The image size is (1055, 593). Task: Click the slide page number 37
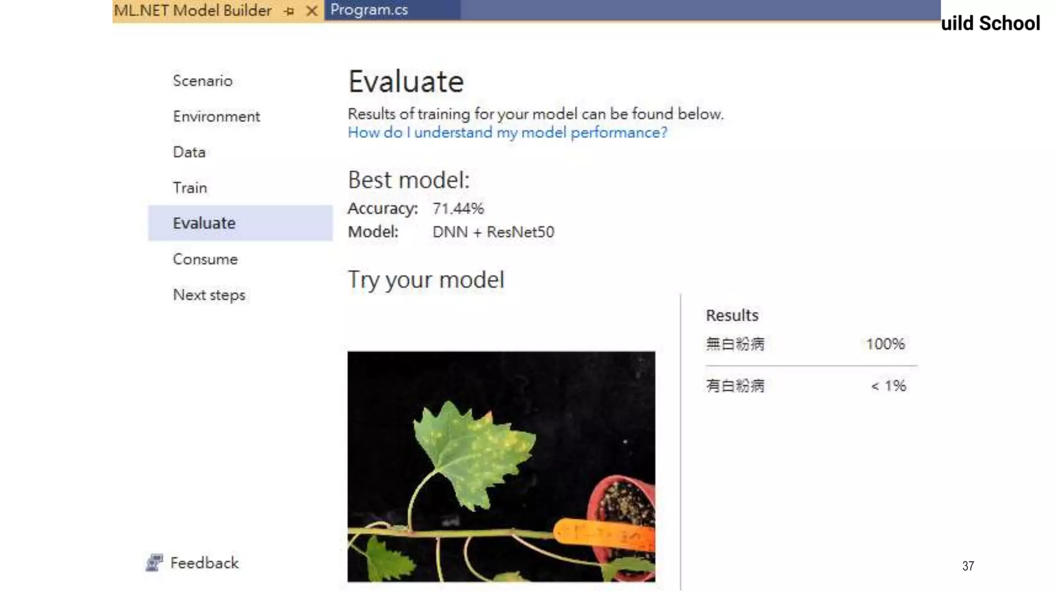[x=967, y=566]
